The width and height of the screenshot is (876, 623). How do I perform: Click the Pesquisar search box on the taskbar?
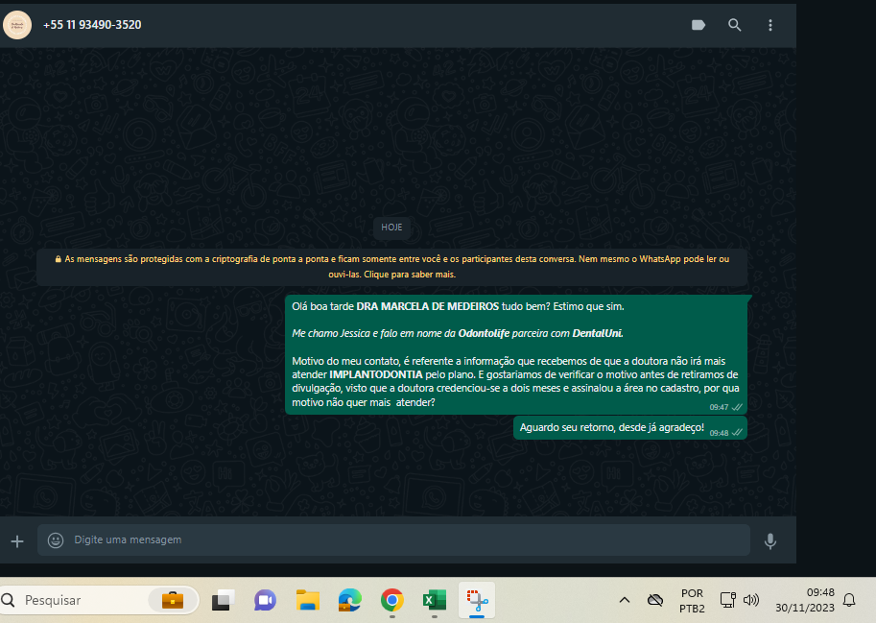[82, 600]
